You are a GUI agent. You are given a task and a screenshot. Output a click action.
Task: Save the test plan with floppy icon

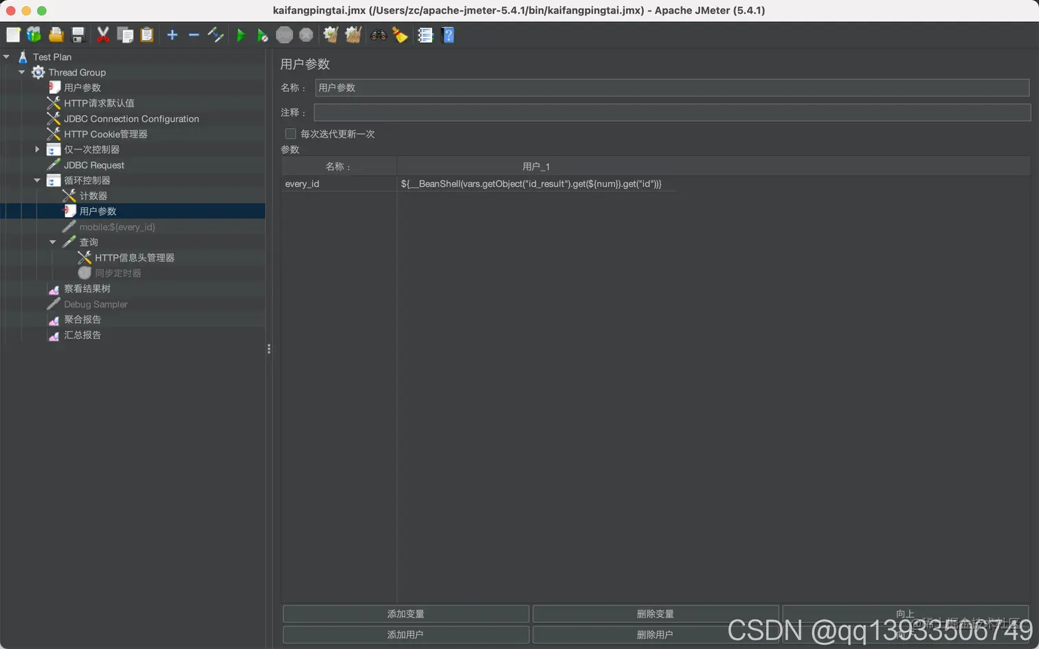[x=78, y=35]
